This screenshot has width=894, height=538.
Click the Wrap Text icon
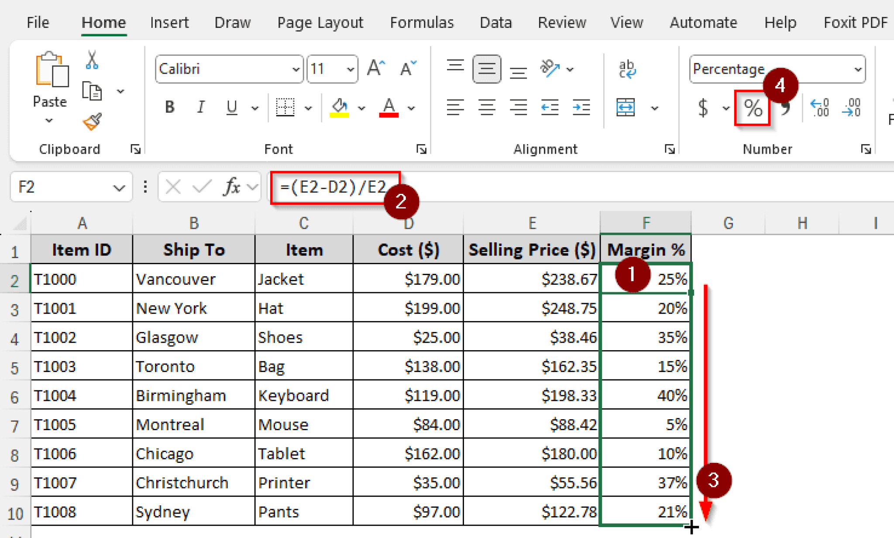tap(627, 69)
